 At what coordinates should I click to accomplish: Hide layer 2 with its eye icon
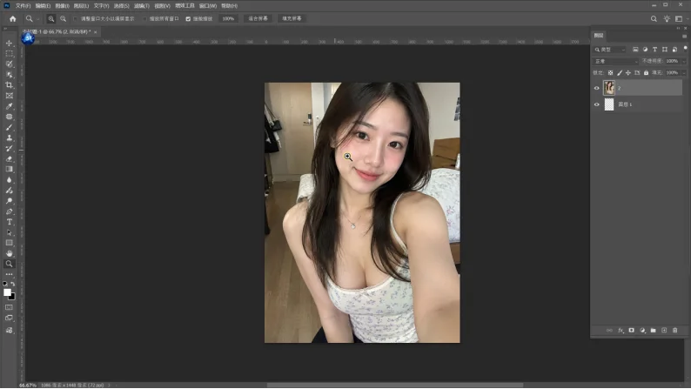click(597, 88)
